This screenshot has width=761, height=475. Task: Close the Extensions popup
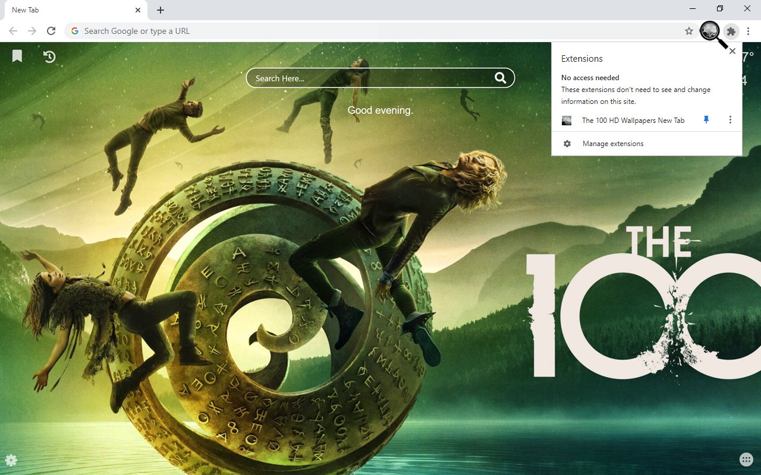[732, 51]
